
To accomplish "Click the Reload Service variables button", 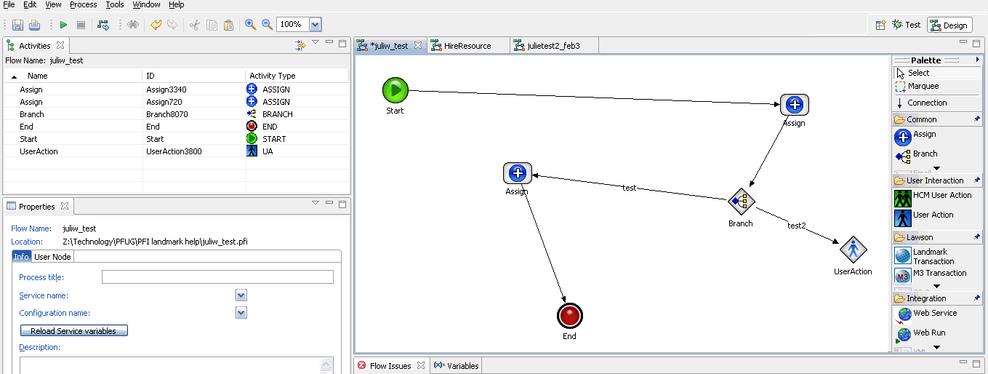I will pos(73,331).
